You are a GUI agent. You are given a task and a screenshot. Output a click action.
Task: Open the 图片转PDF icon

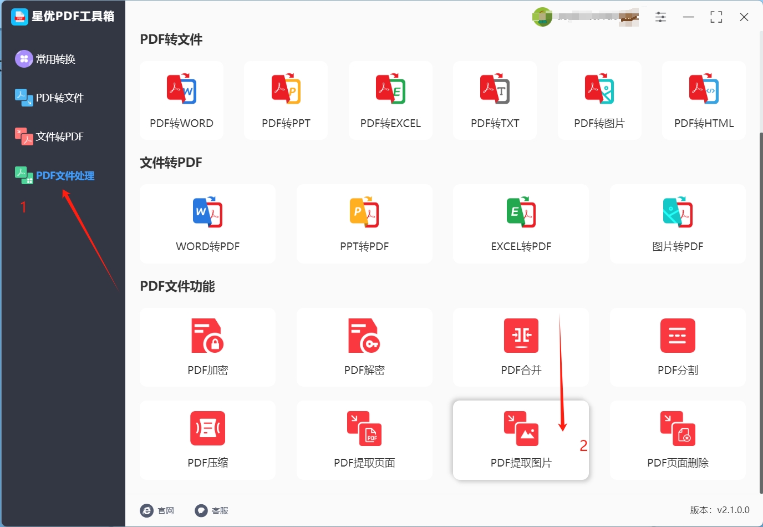[678, 212]
